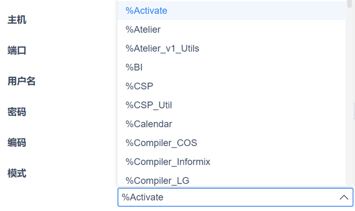Collapse the dropdown using the chevron arrow
Viewport: 355px width, 211px height.
pyautogui.click(x=344, y=197)
